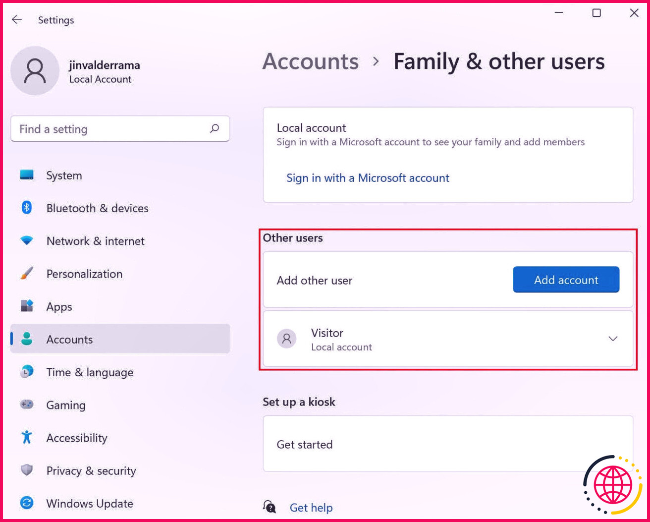The height and width of the screenshot is (522, 650).
Task: Click Get started for kiosk setup
Action: 448,444
